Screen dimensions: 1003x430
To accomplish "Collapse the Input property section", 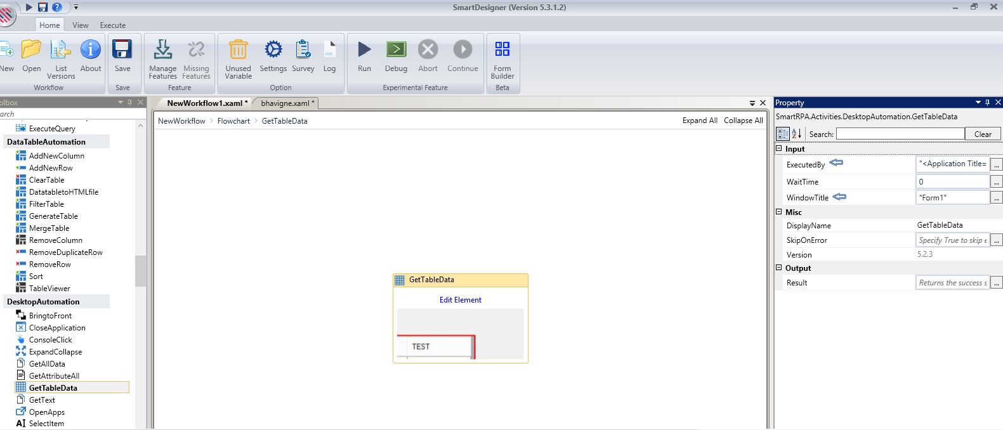I will coord(779,148).
